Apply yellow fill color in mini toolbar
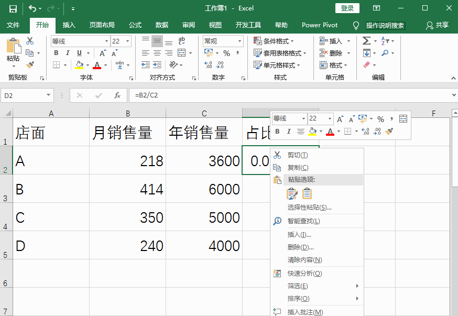458x316 pixels. coord(312,132)
